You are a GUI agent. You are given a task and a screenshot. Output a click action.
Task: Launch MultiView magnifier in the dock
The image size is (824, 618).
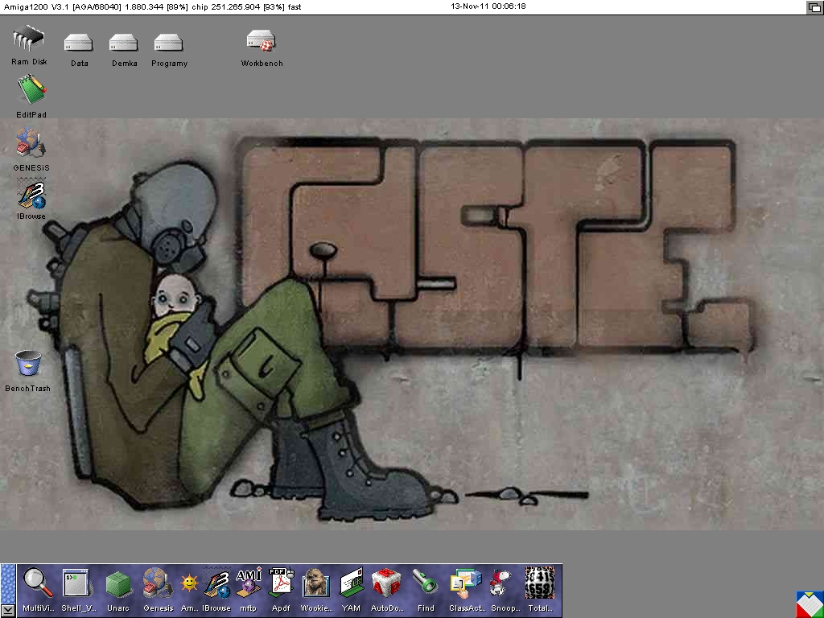[38, 583]
